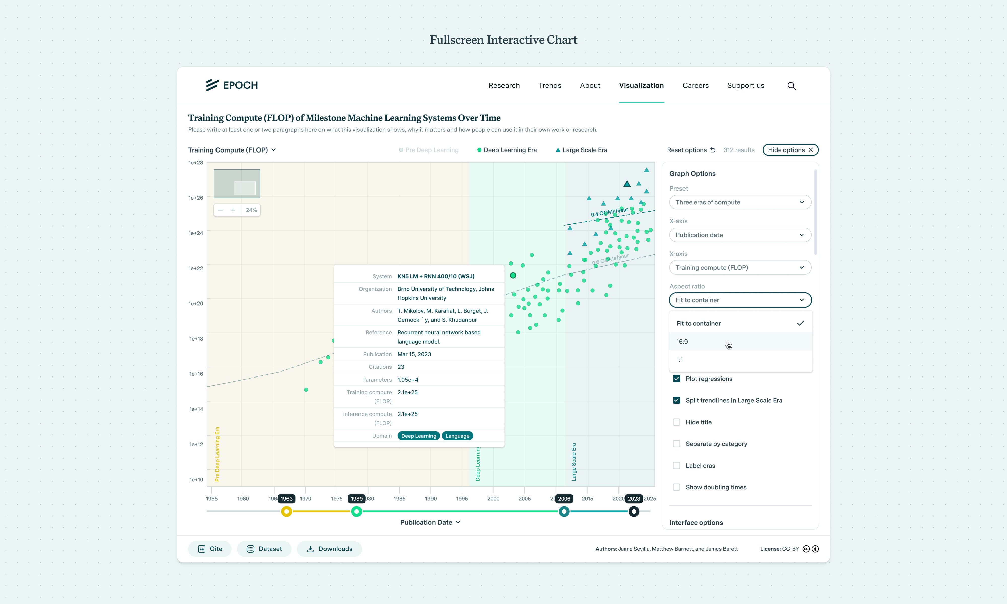Image resolution: width=1007 pixels, height=604 pixels.
Task: Click the 24% zoom level field
Action: click(251, 210)
